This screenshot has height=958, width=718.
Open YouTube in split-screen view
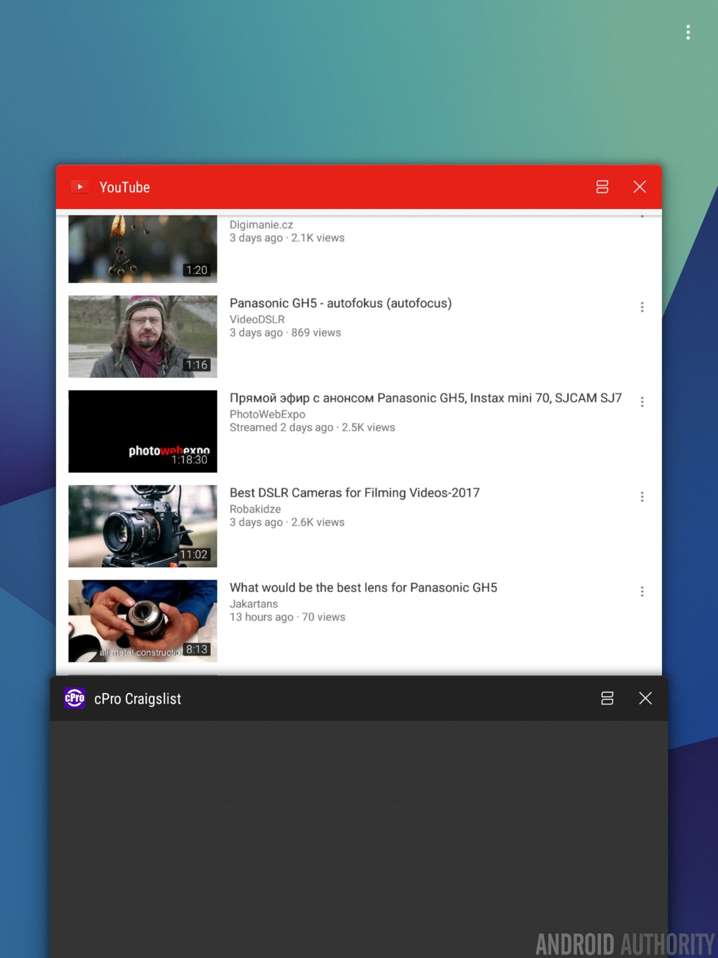point(602,187)
